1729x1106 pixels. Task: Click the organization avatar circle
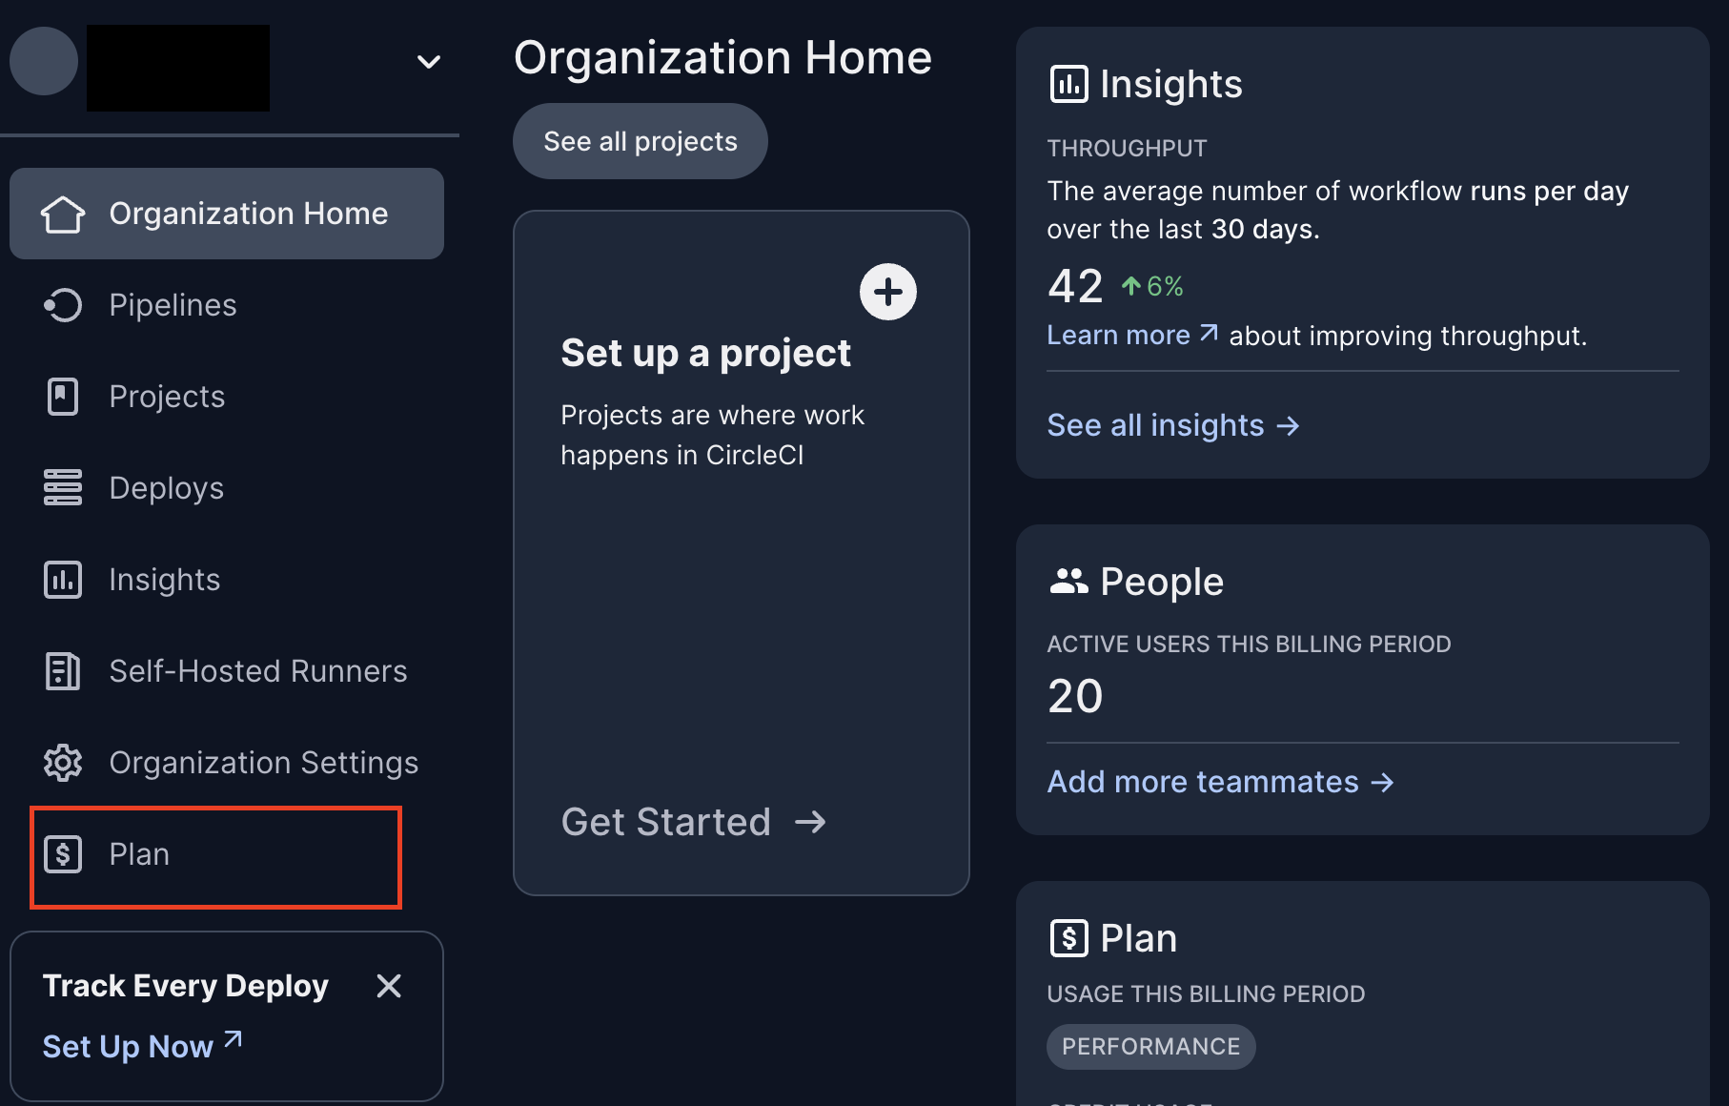pos(44,61)
